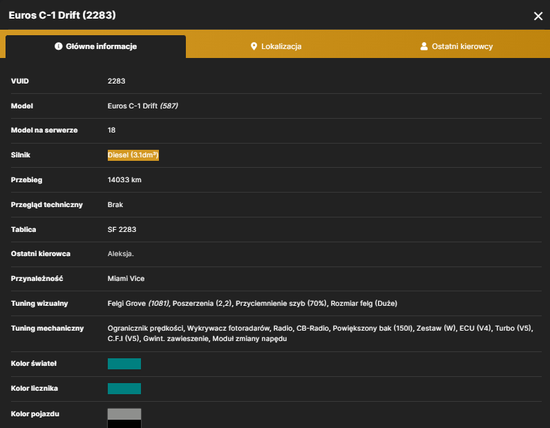550x428 pixels.
Task: Click the mileage value 14033 km
Action: point(124,179)
